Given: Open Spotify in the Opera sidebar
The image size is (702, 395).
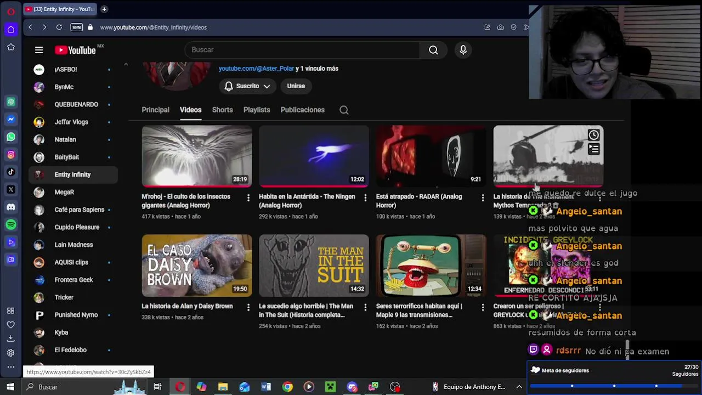Looking at the screenshot, I should coord(11,224).
